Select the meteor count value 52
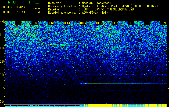The width and height of the screenshot is (169, 107). click(x=39, y=12)
